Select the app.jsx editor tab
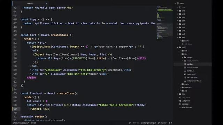This screenshot has height=125, width=223. [30, 3]
